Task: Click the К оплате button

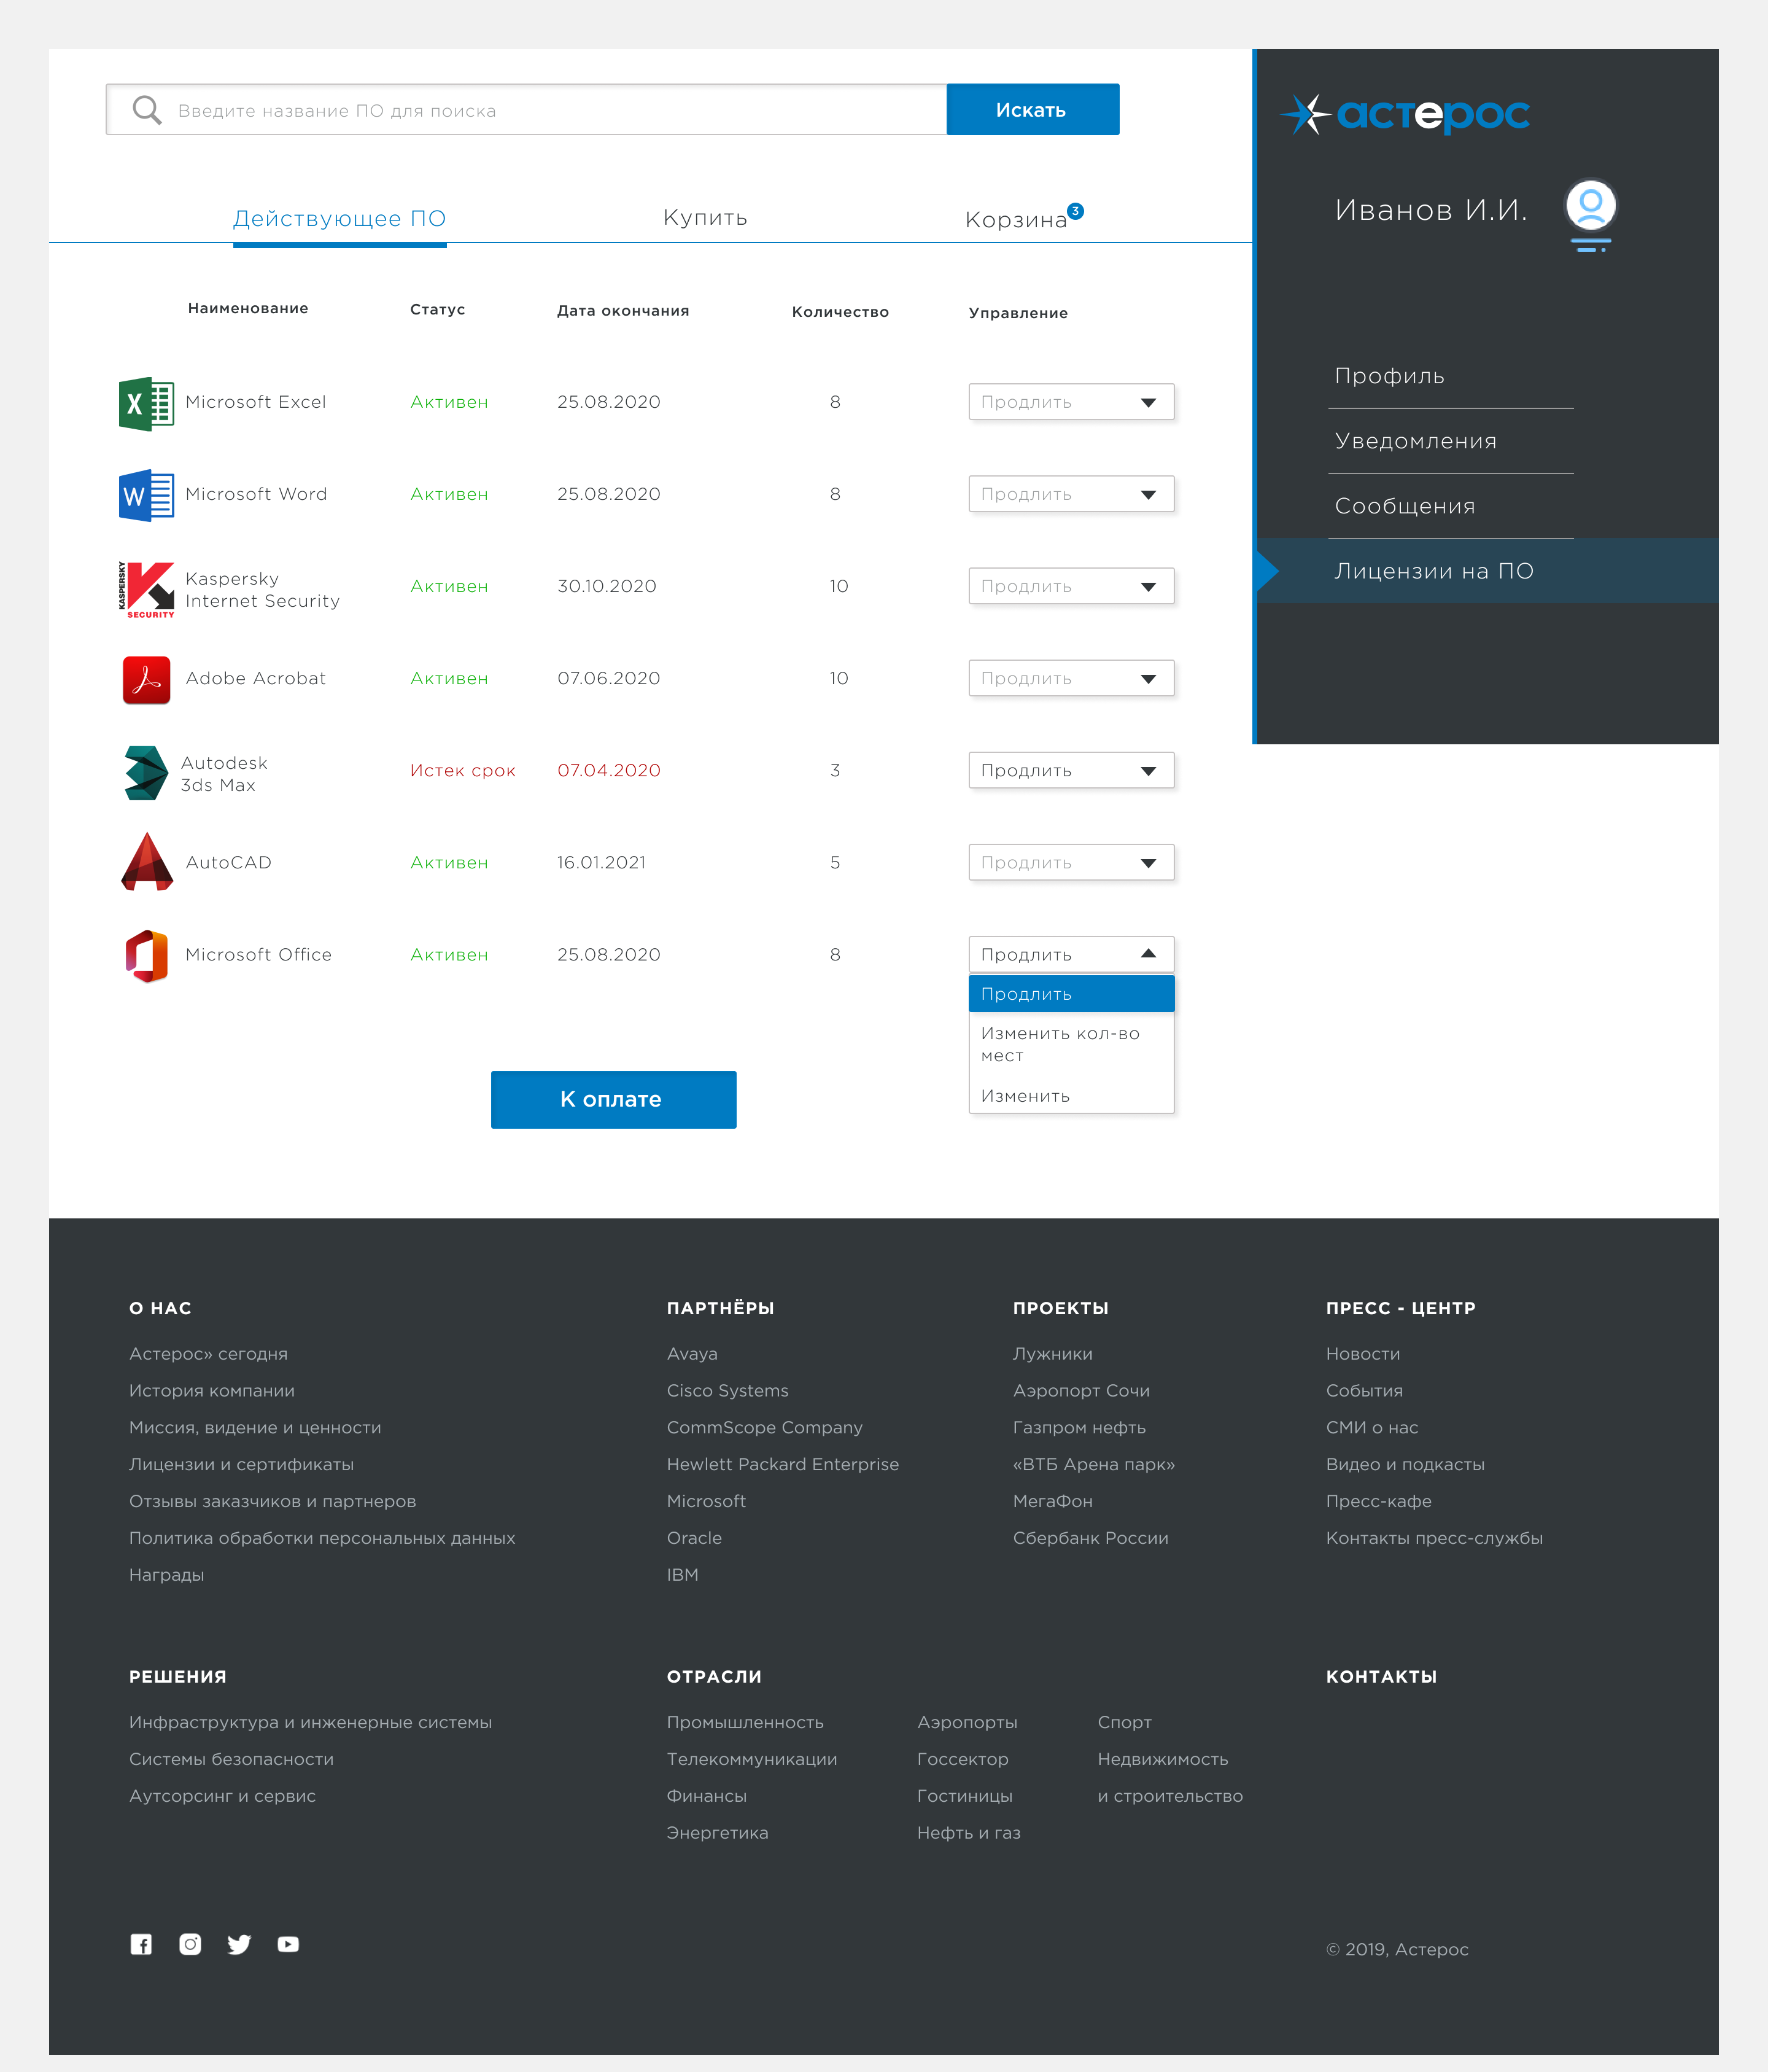Action: click(x=614, y=1100)
